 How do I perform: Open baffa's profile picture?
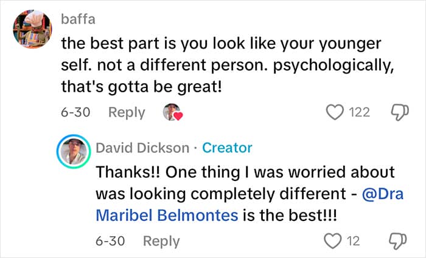[32, 32]
